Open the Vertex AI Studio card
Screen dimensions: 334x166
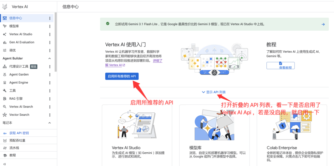click(x=137, y=135)
